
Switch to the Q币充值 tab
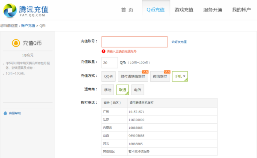click(155, 10)
